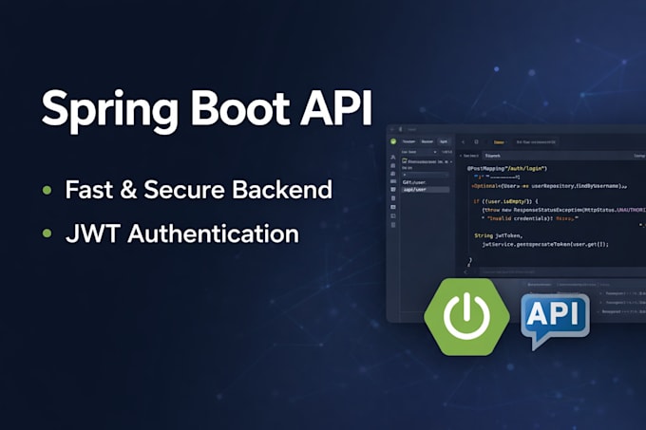The image size is (646, 430).
Task: Click the green circle icon in IDE sidebar top
Action: coord(393,141)
